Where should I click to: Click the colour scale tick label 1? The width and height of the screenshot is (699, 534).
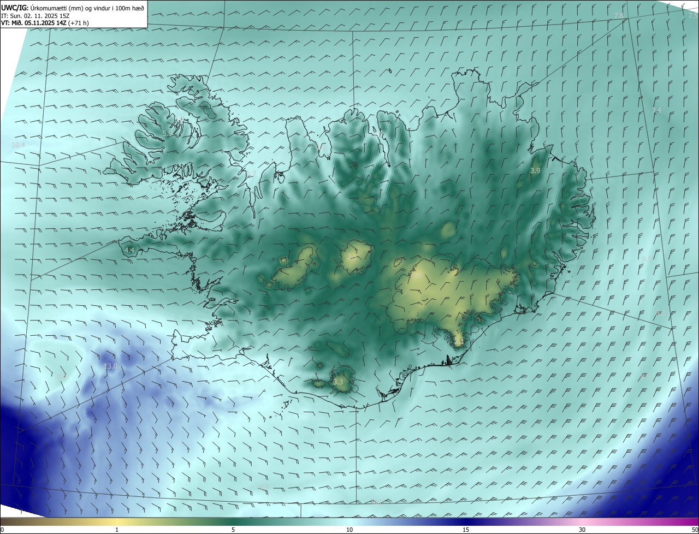(117, 530)
